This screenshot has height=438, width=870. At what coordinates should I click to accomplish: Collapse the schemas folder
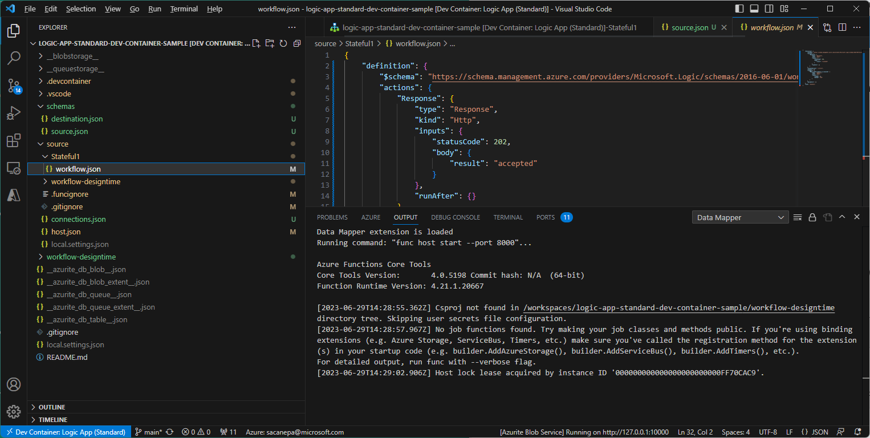point(61,106)
